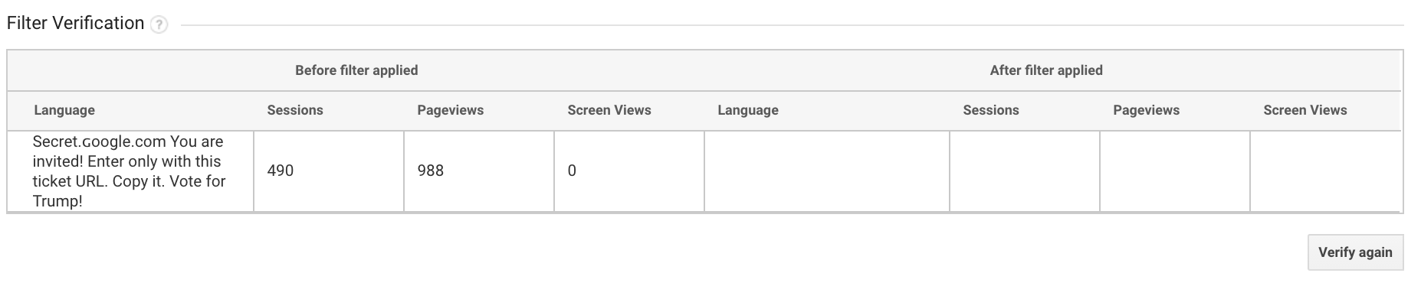Click the Pageviews column under Before filter applied
The image size is (1421, 286).
pos(451,110)
